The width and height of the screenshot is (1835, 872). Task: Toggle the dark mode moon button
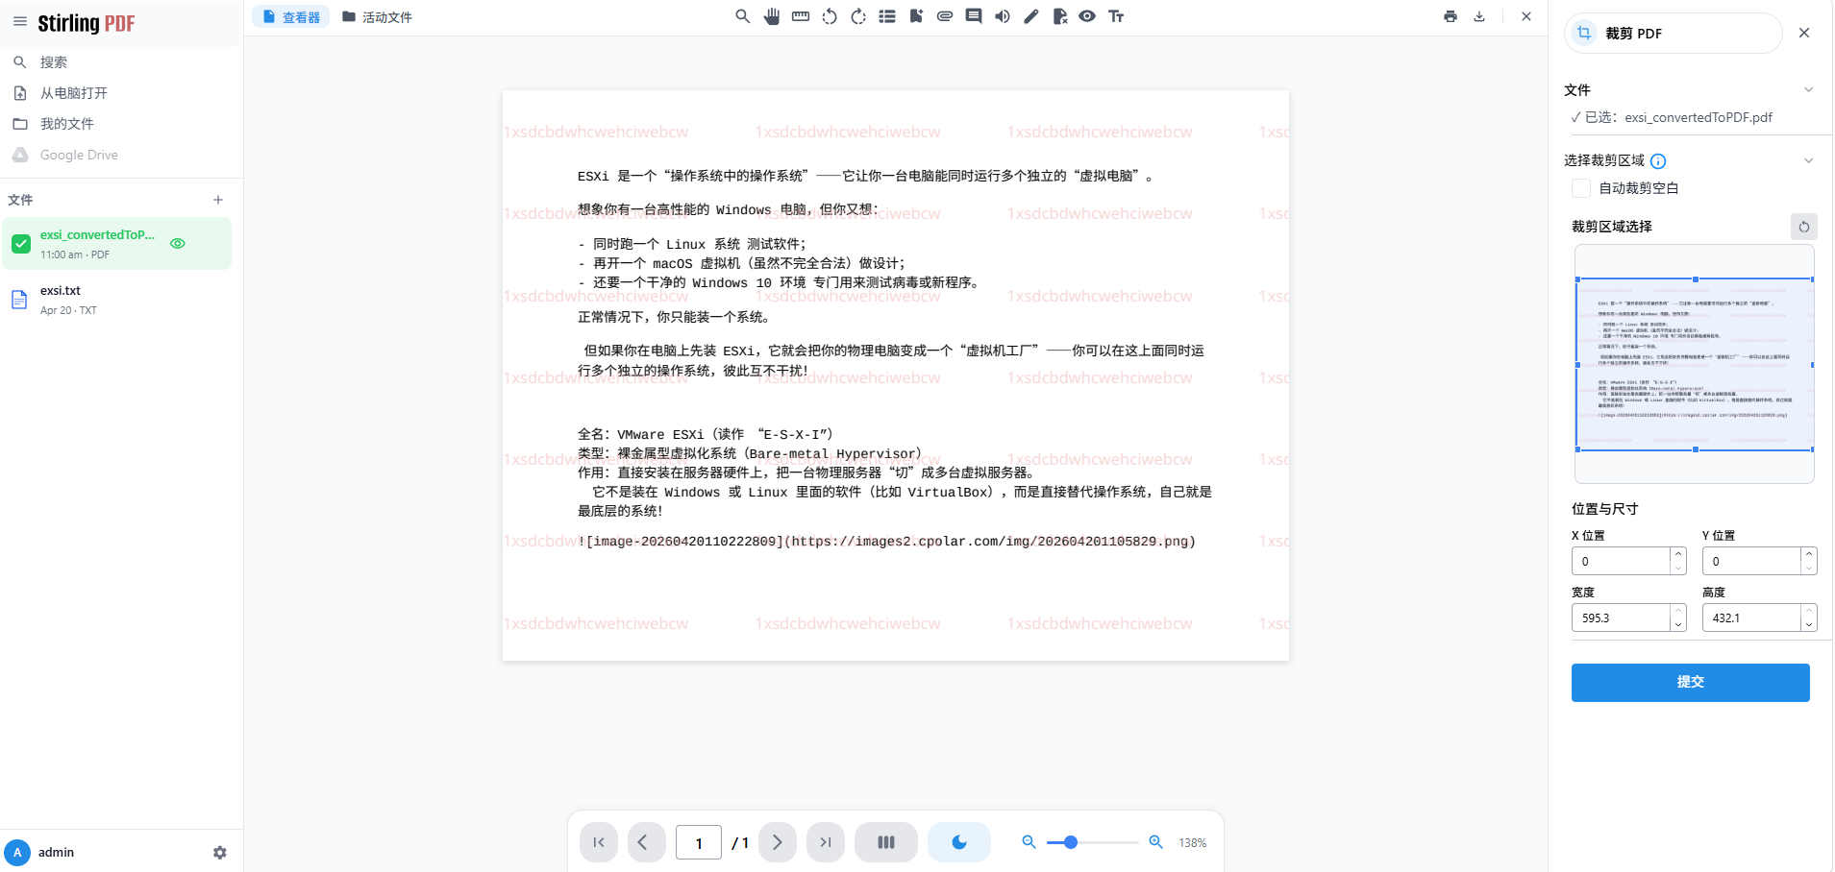tap(959, 842)
